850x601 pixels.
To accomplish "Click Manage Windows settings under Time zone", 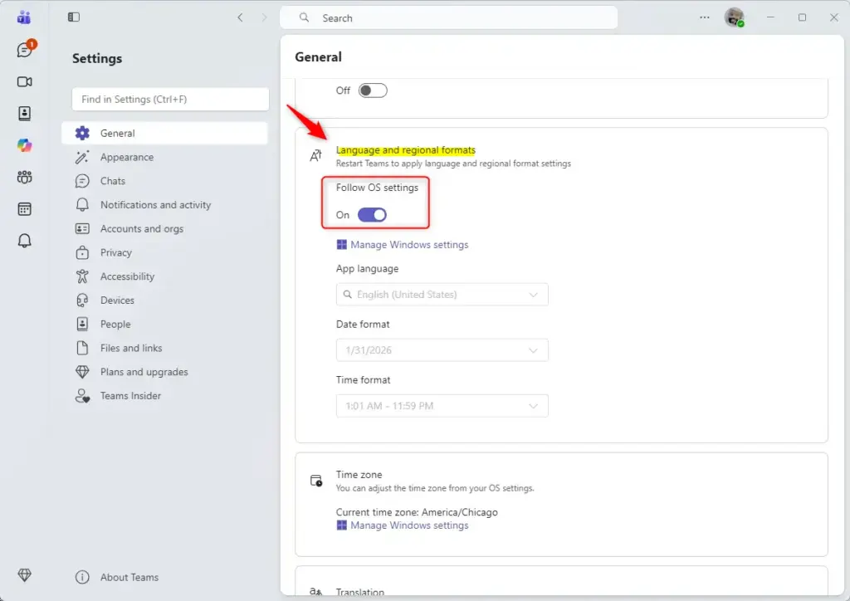I will click(403, 525).
